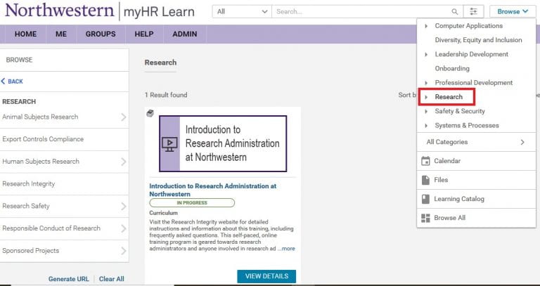
Task: Expand Responsible Conduct of Research chevron
Action: tap(124, 228)
